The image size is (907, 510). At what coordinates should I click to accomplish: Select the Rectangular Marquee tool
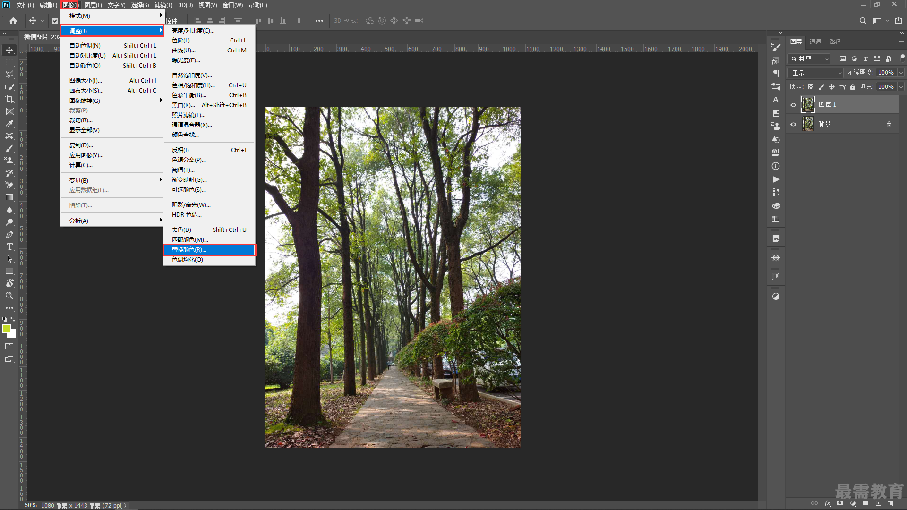pos(9,62)
